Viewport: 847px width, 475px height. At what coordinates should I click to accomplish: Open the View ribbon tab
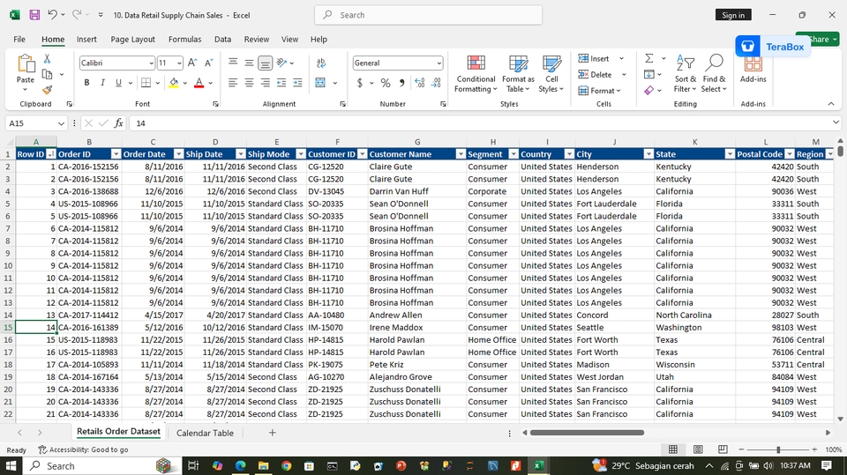pyautogui.click(x=289, y=40)
